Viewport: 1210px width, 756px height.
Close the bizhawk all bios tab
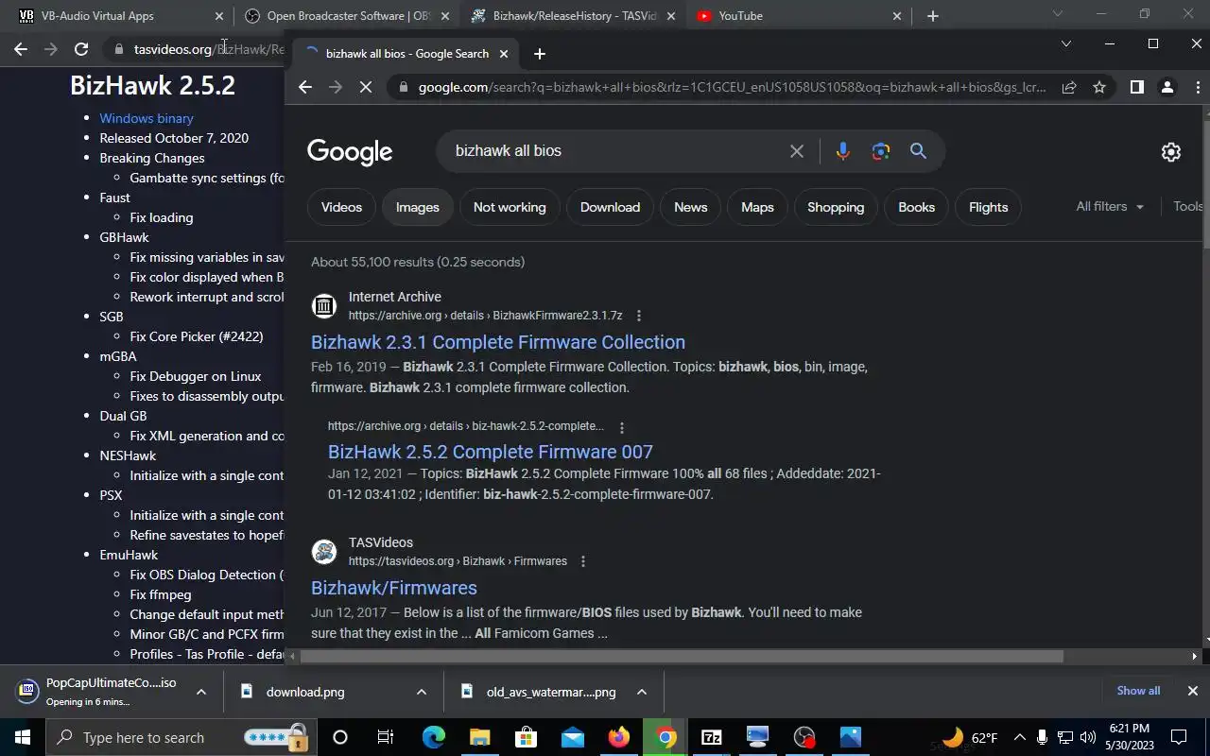coord(504,54)
